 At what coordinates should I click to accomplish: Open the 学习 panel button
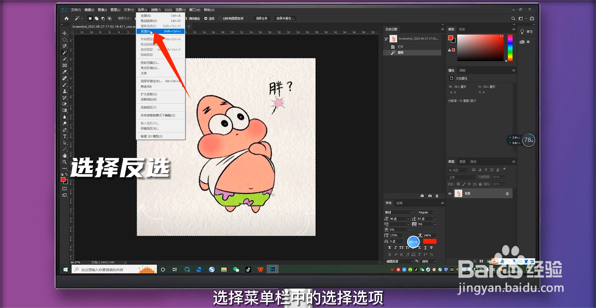tap(526, 32)
